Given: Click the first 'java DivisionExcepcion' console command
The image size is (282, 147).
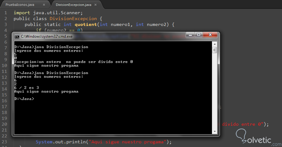Looking at the screenshot, I should [61, 47].
